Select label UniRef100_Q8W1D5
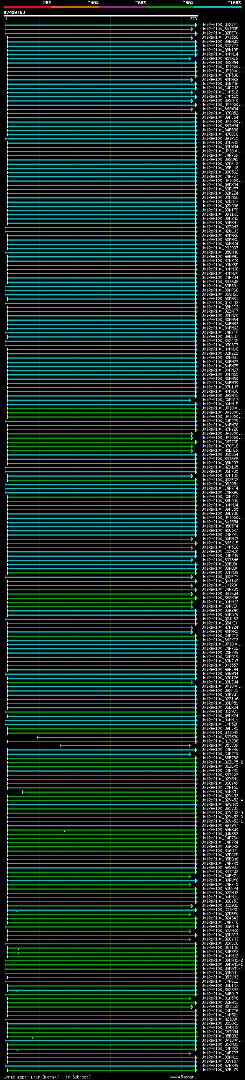 219,50
